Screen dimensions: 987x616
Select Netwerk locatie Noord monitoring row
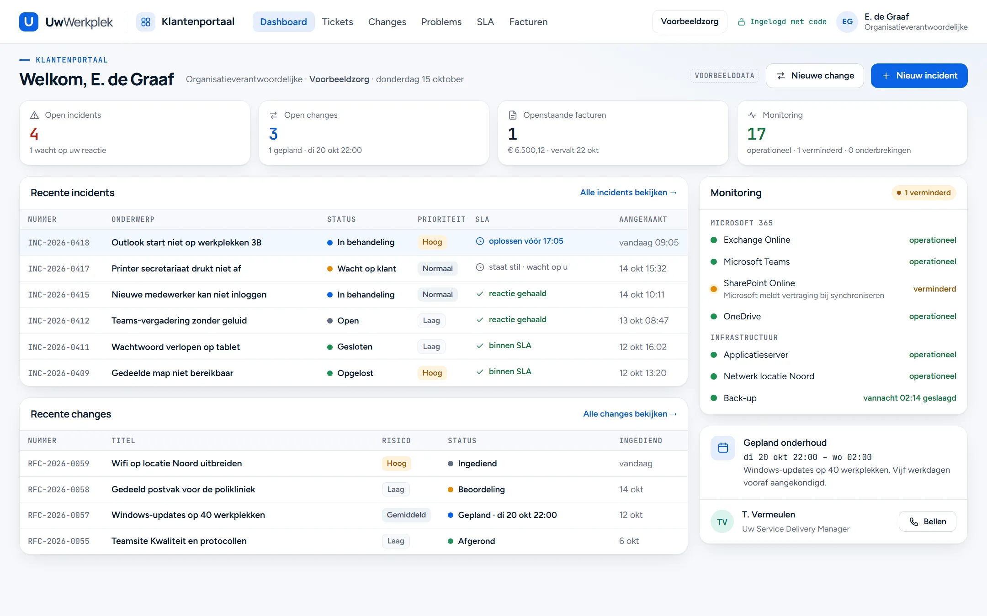tap(833, 376)
